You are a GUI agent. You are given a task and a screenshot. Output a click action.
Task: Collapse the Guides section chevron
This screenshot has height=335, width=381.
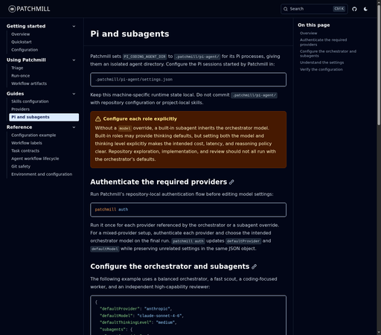(74, 94)
